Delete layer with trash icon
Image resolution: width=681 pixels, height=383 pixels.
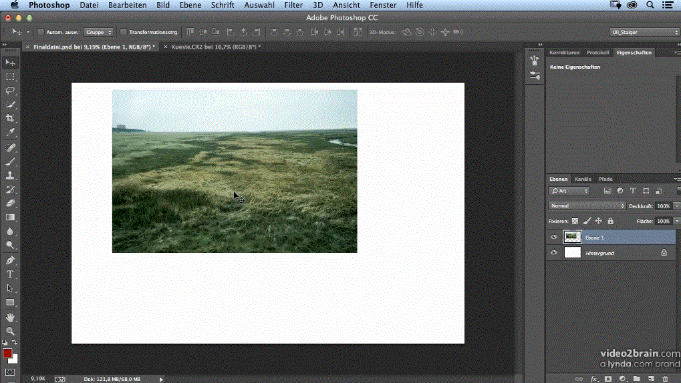click(x=666, y=378)
